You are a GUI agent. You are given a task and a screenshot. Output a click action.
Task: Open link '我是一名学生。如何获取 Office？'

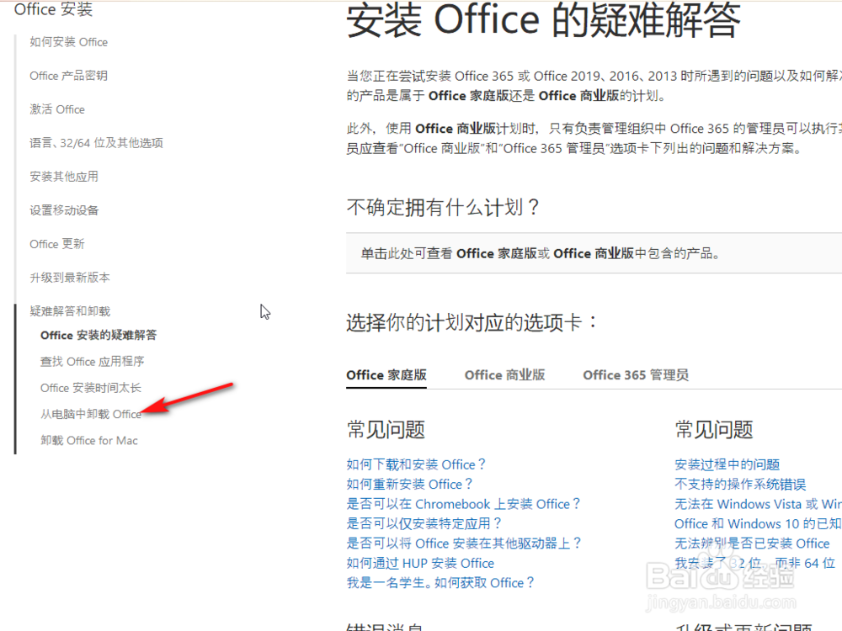440,583
